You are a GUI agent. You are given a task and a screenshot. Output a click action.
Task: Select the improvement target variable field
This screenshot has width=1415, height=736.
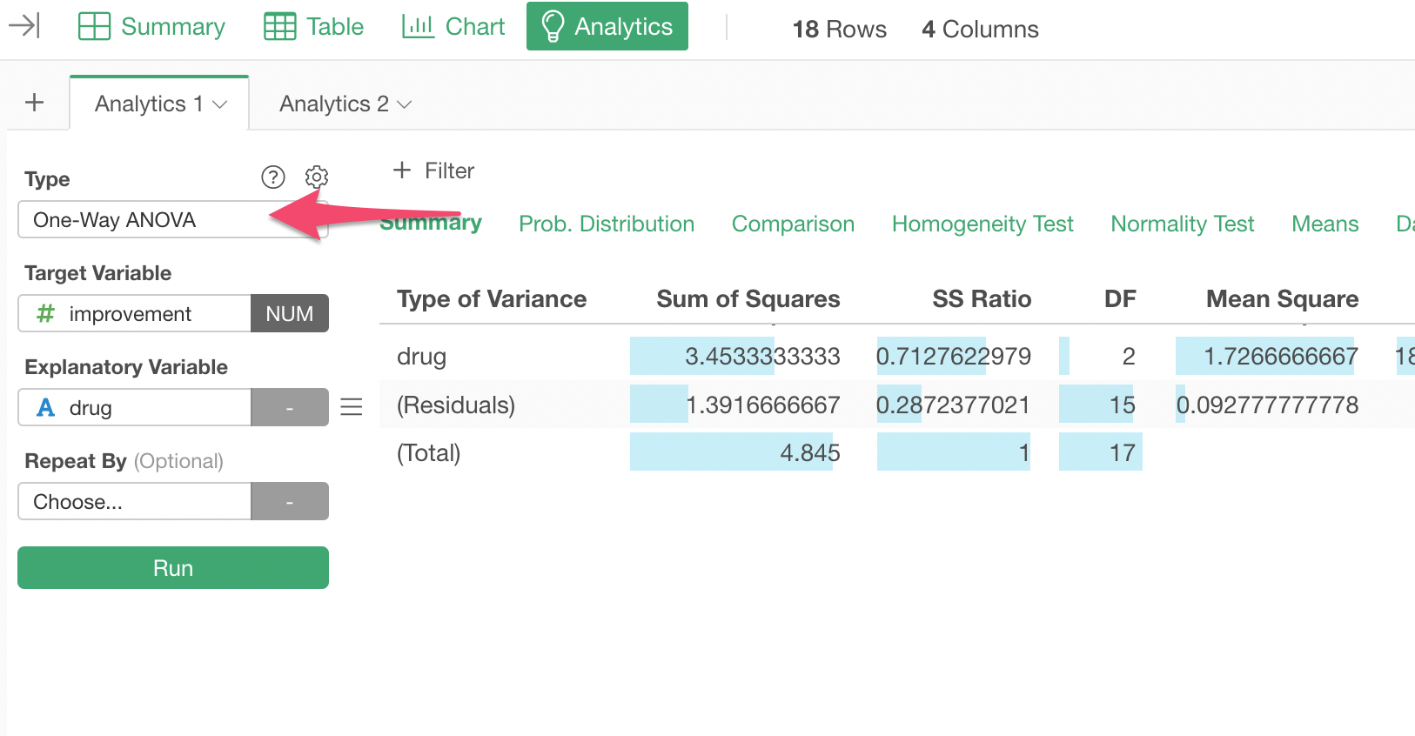(134, 313)
